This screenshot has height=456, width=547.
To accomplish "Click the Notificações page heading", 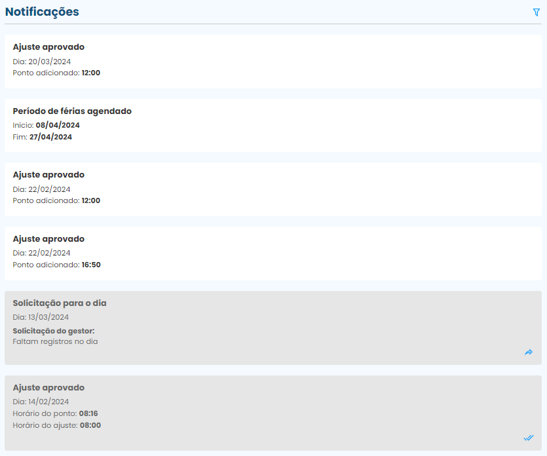I will pos(42,12).
